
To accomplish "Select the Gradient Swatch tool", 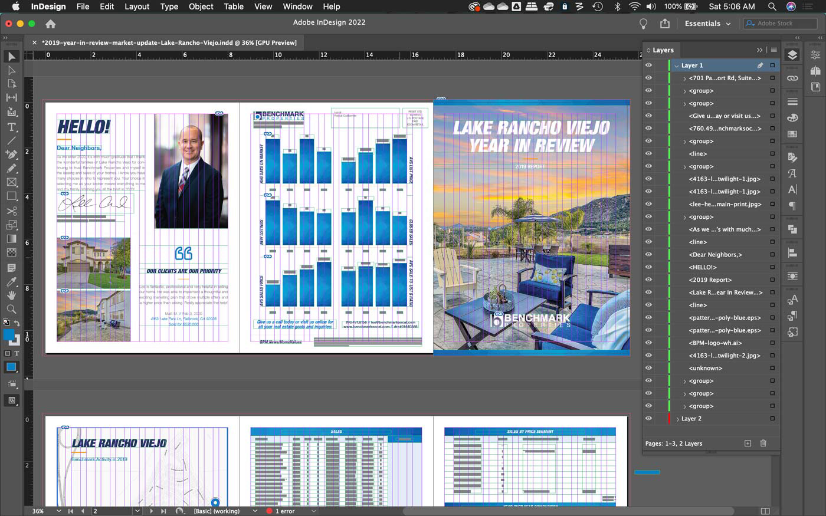I will (11, 239).
